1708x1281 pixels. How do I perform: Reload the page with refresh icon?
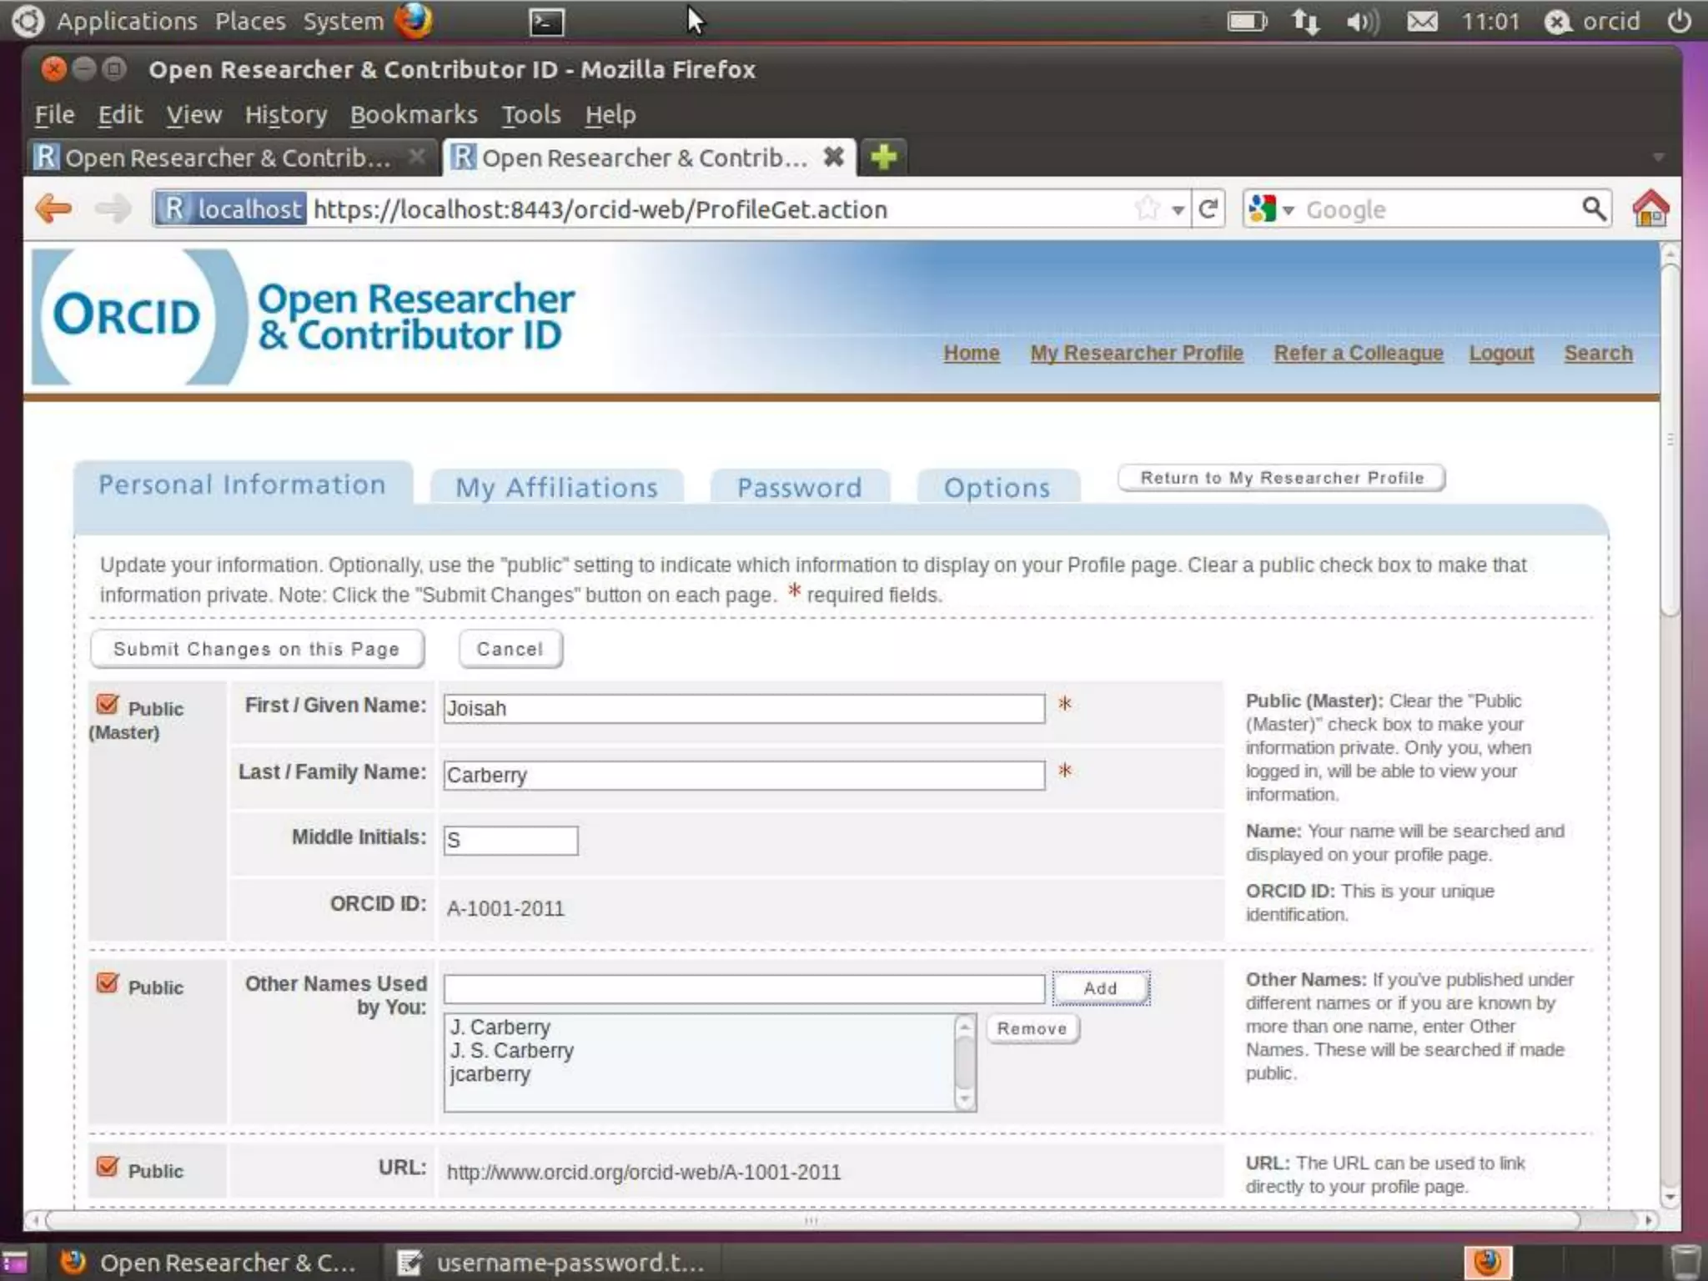(x=1208, y=208)
